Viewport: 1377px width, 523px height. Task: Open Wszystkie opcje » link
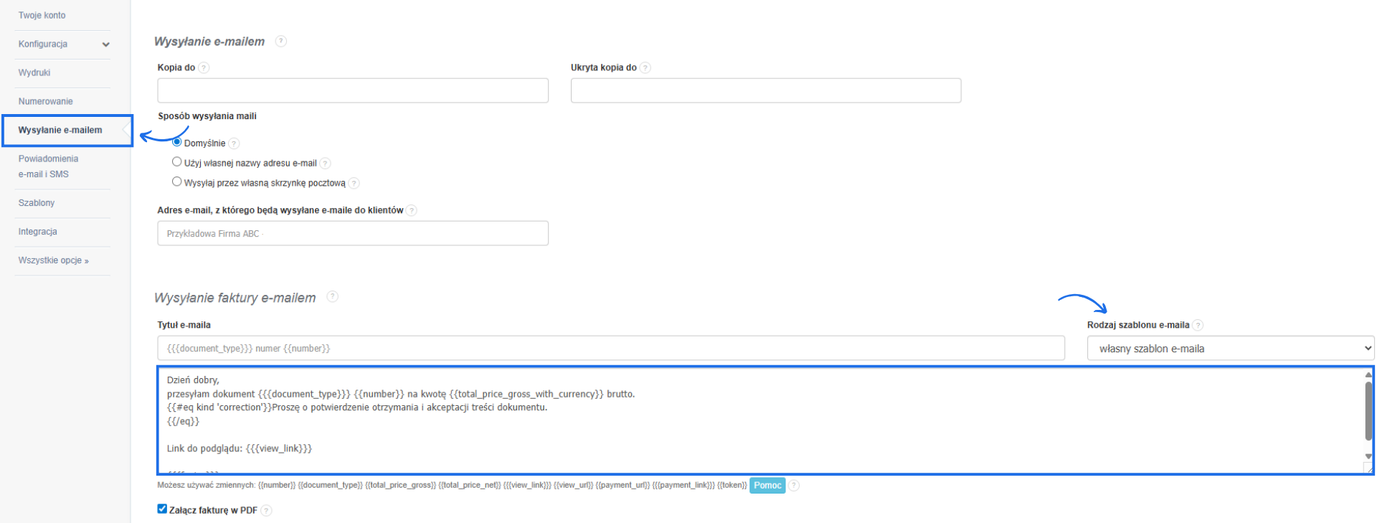click(x=54, y=260)
